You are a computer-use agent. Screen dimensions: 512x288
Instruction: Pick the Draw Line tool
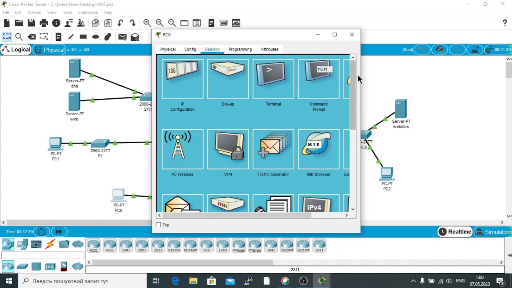[x=71, y=37]
